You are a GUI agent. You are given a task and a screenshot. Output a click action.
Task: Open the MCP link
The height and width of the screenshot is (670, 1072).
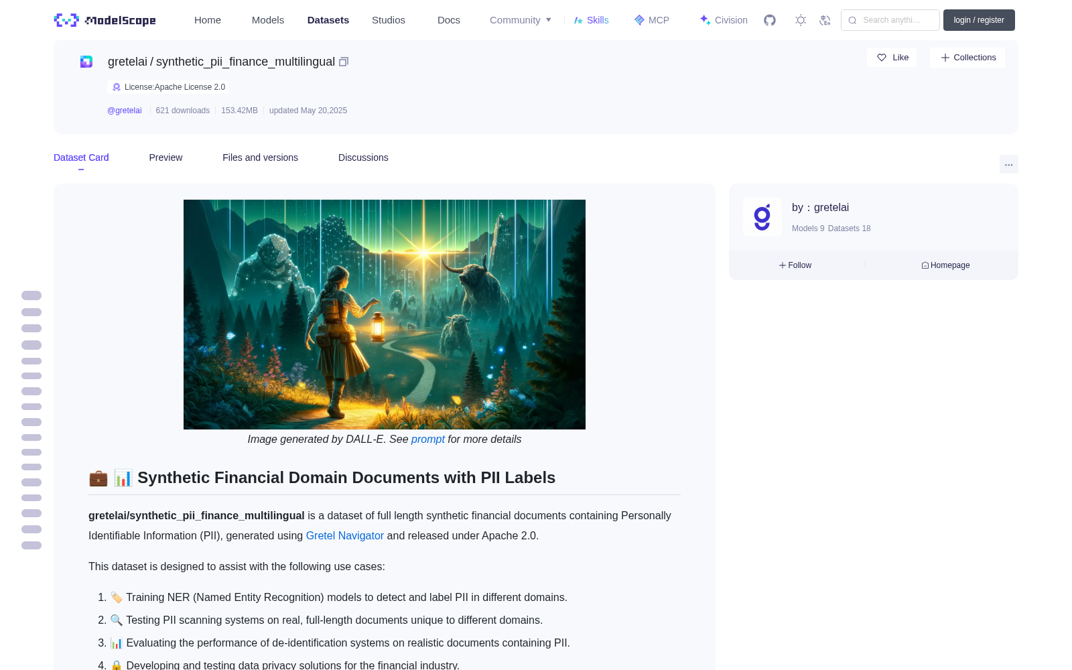651,20
